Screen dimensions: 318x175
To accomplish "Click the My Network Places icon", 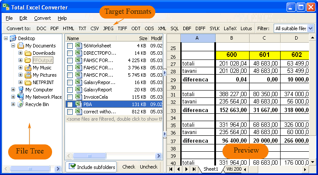I will pyautogui.click(x=21, y=97).
